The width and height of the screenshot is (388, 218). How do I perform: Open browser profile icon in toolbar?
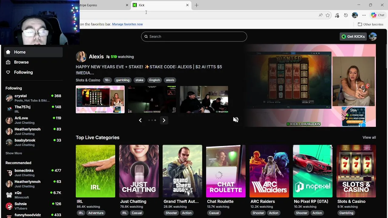(355, 15)
